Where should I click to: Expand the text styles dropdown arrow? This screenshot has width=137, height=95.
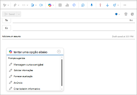8,5
